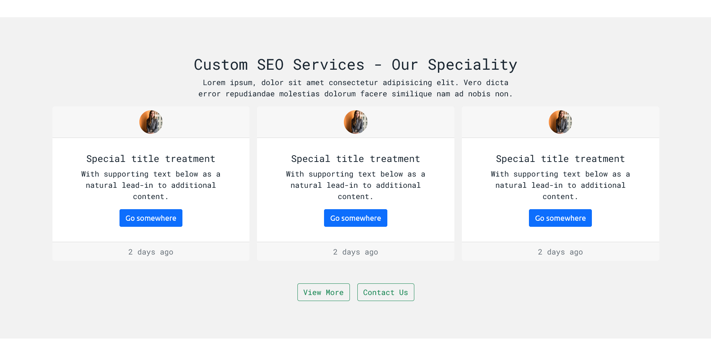This screenshot has height=346, width=711.
Task: Click middle card's Special title treatment heading
Action: click(x=355, y=159)
